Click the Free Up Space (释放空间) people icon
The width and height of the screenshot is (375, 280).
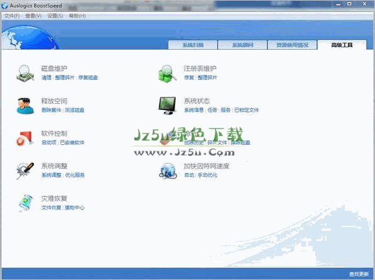(25, 106)
